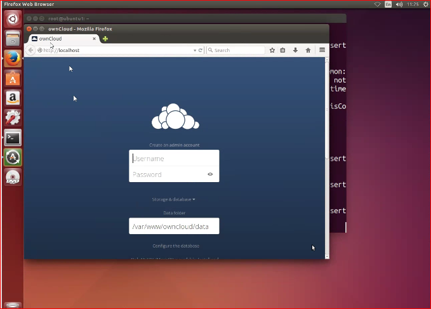
Task: Open System Settings launcher icon
Action: 13,118
